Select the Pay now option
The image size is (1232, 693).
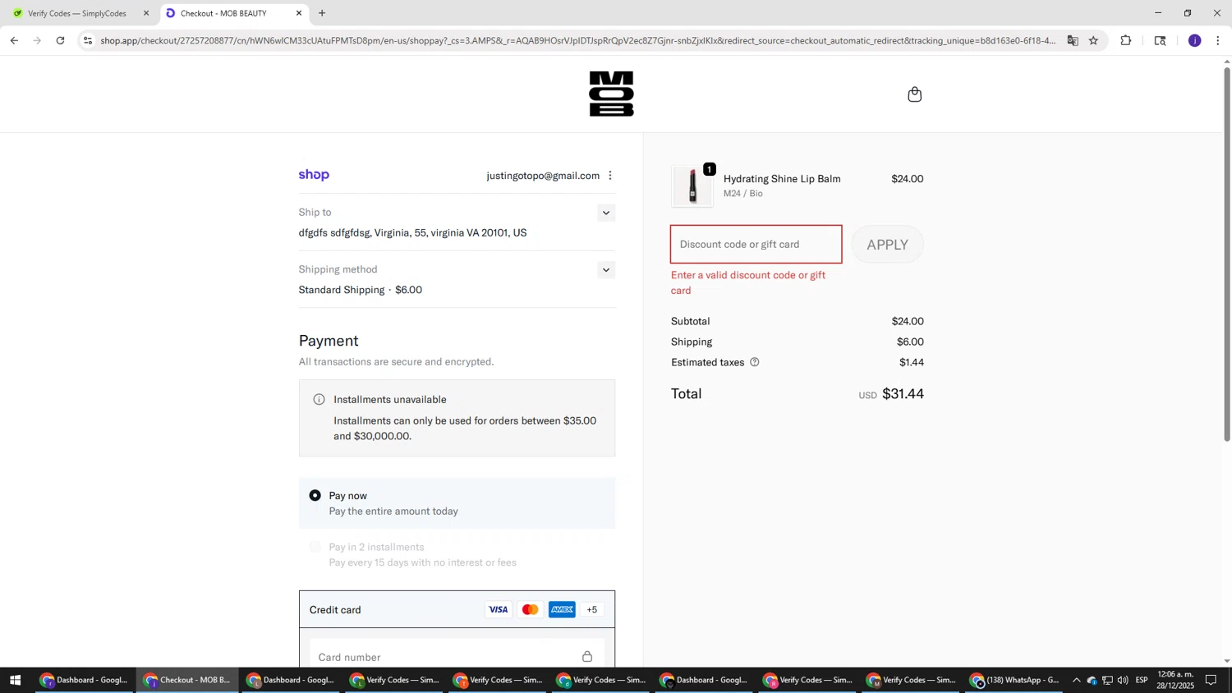(315, 495)
